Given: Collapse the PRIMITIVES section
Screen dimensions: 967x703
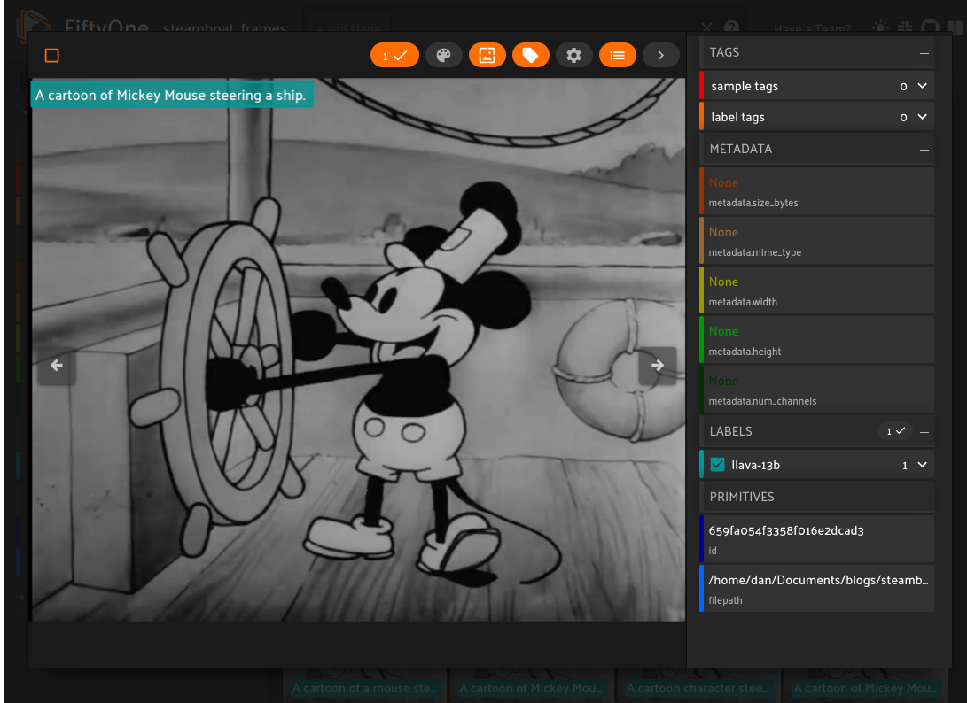Looking at the screenshot, I should tap(924, 498).
